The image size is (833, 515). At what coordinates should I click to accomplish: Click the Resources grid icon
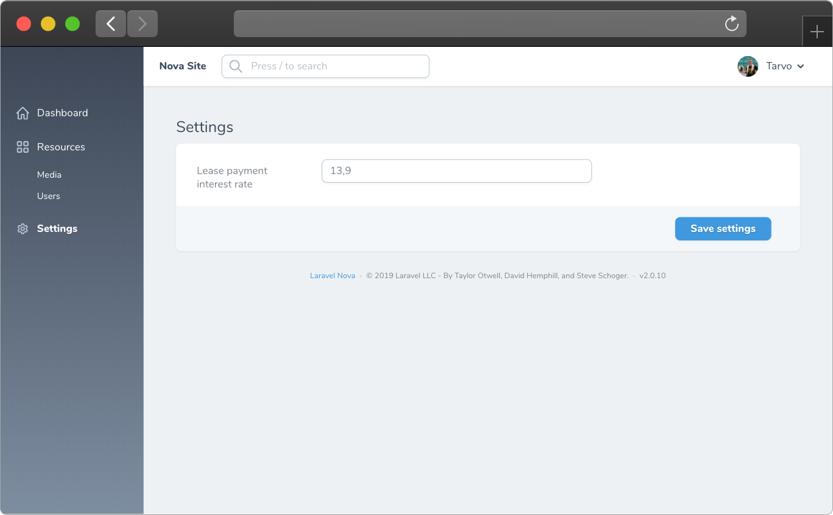(23, 147)
